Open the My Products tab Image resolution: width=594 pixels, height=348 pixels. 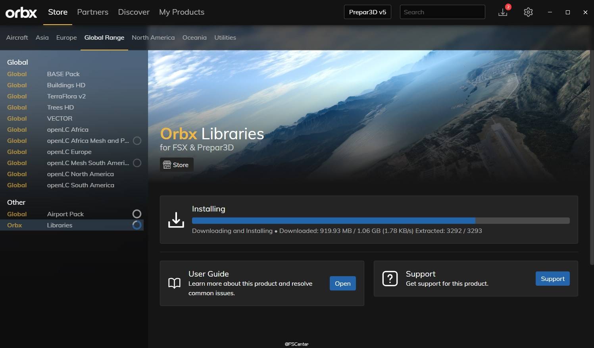coord(182,12)
